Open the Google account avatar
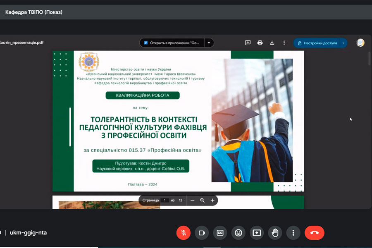This screenshot has height=248, width=372. pos(360,43)
